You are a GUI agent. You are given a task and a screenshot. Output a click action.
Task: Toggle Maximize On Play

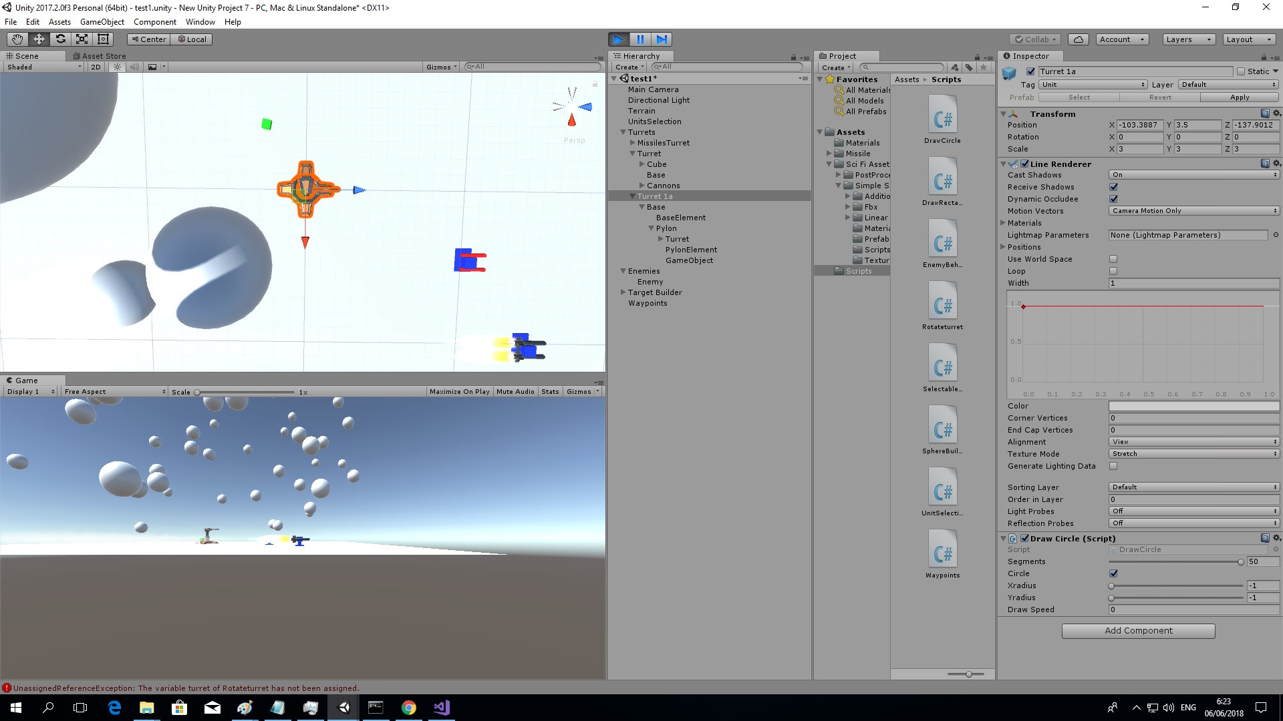[x=460, y=392]
